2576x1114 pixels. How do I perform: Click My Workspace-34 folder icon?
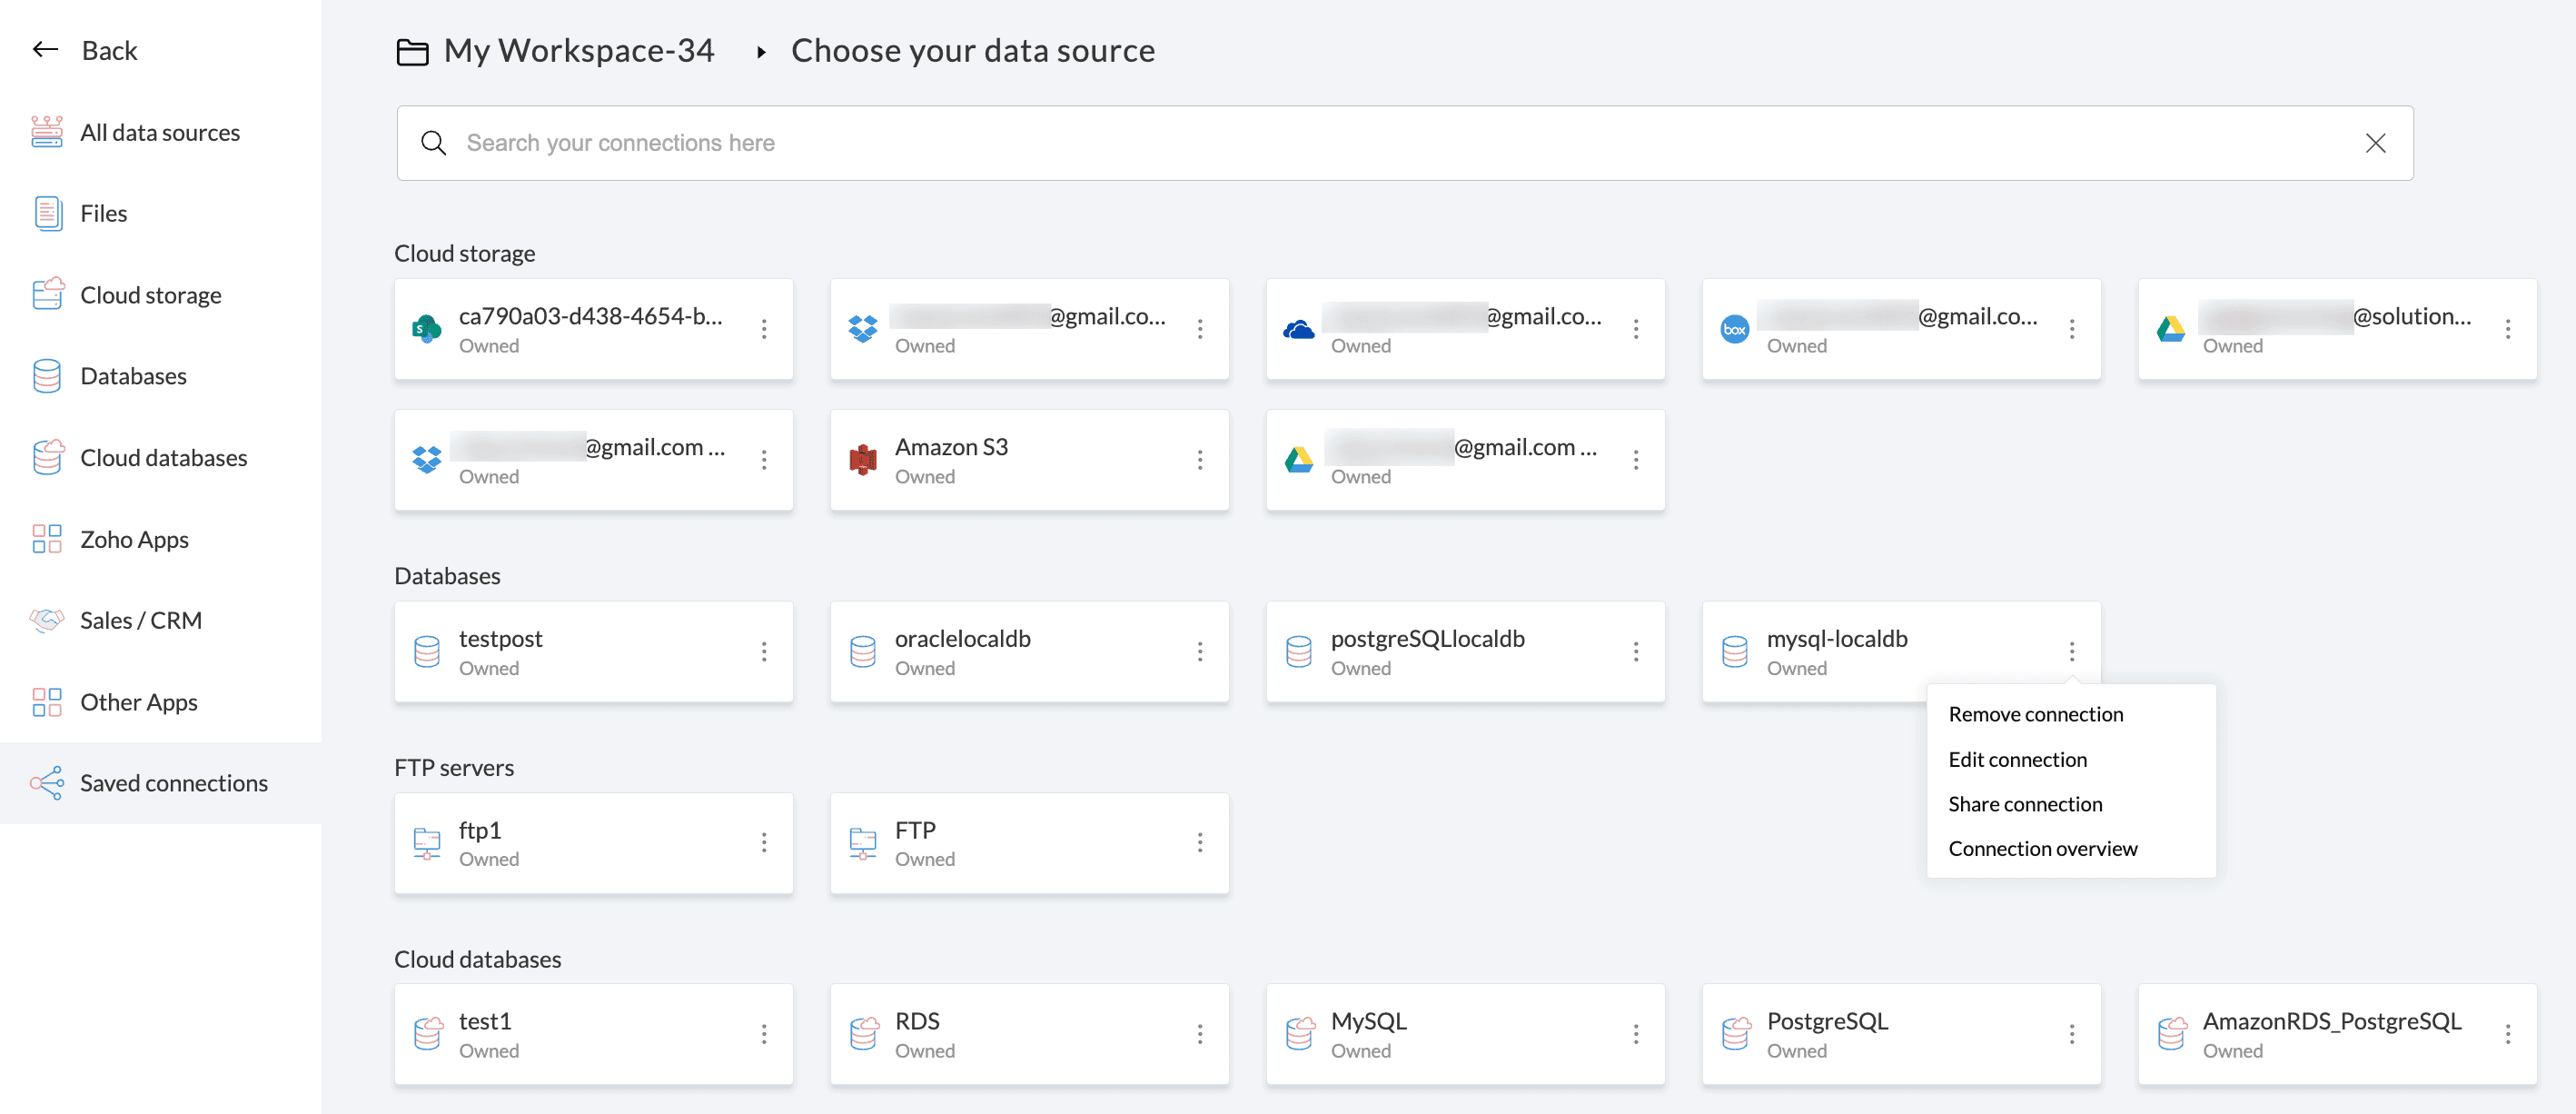click(412, 51)
